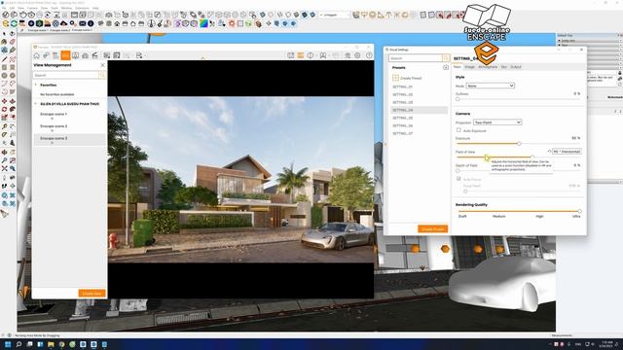This screenshot has height=350, width=623.
Task: Click the orange panel icon in Enscape right toolbar
Action: click(301, 55)
